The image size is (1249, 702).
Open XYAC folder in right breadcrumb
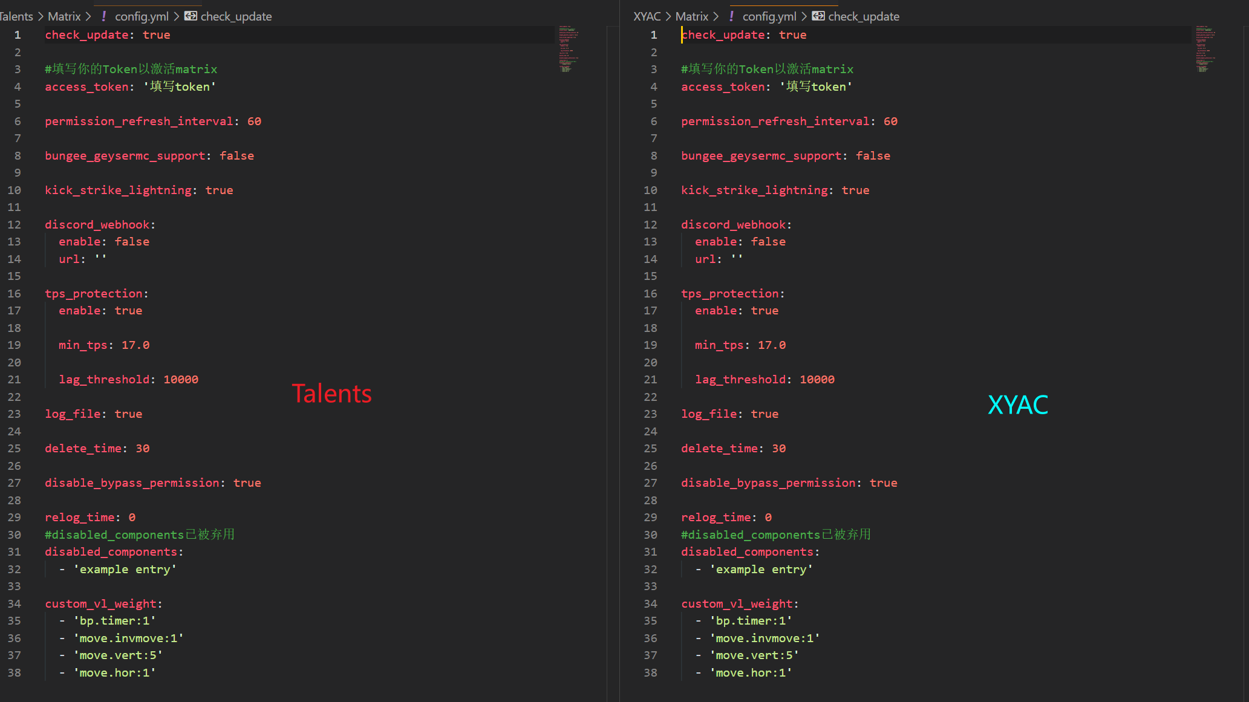click(647, 16)
